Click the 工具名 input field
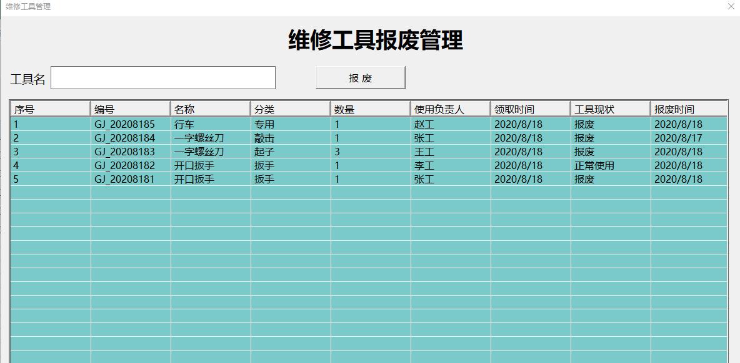740x363 pixels. [x=162, y=77]
